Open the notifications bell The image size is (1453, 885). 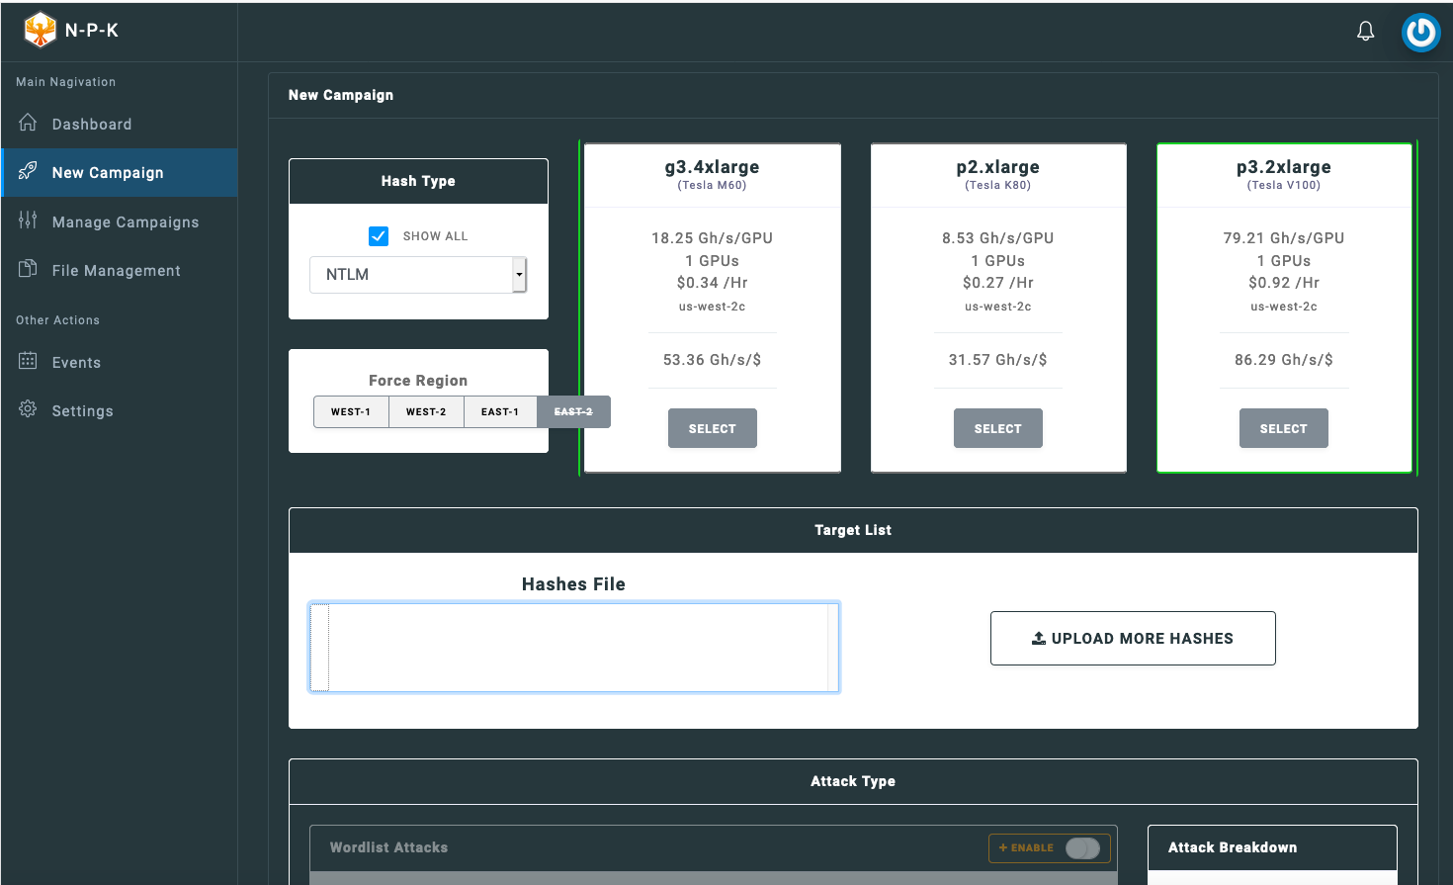pos(1365,32)
